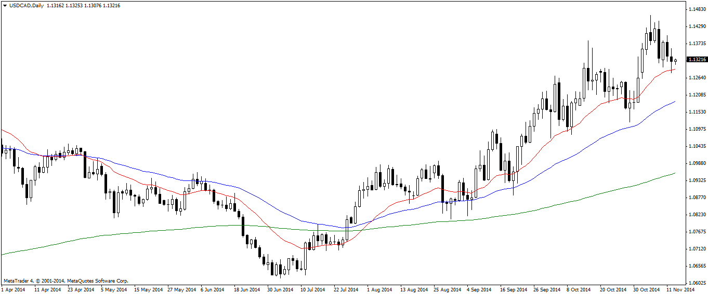The width and height of the screenshot is (708, 294).
Task: Click the 1.06025 price axis label
Action: point(697,283)
